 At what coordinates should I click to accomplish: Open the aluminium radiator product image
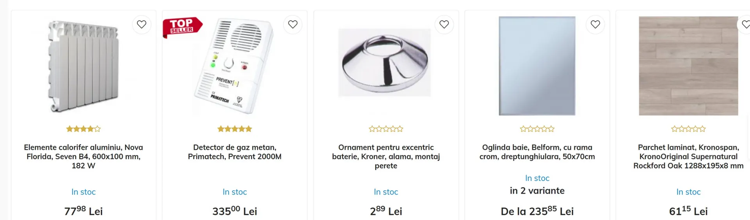[x=84, y=66]
